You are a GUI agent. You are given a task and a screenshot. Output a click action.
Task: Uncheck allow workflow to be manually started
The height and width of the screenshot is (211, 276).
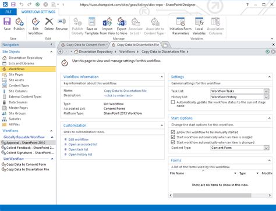coord(173,132)
